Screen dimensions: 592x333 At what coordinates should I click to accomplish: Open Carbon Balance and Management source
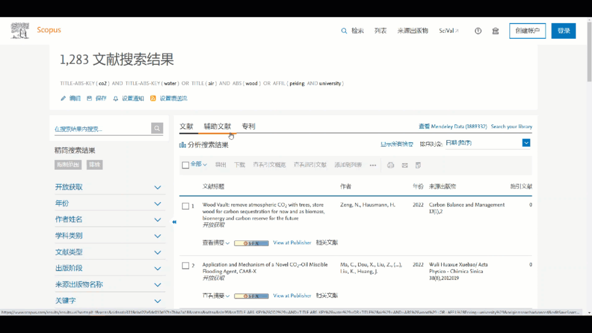(466, 205)
